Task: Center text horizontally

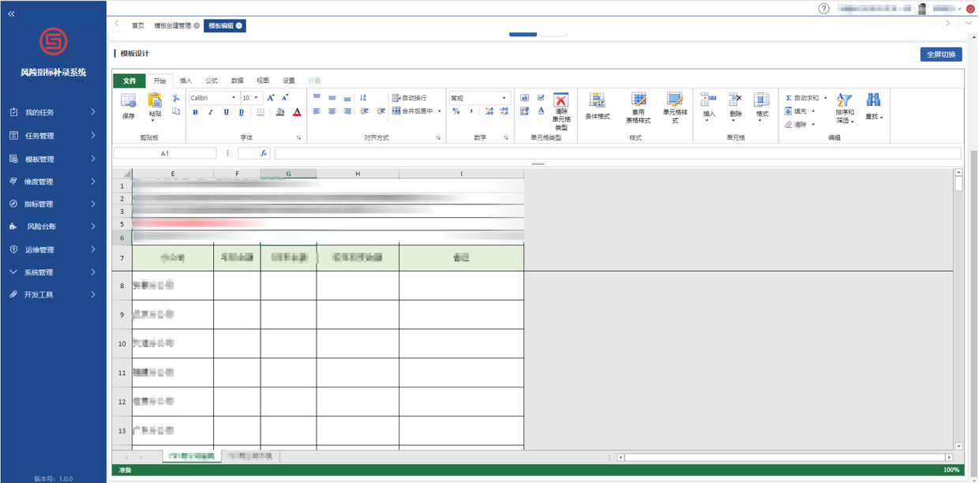Action: [332, 111]
